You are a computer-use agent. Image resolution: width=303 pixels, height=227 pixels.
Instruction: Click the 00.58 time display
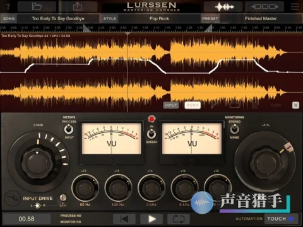tap(27, 219)
